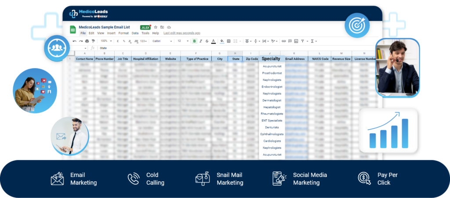Click the 'ENT Specialists' specialty cell

click(272, 121)
